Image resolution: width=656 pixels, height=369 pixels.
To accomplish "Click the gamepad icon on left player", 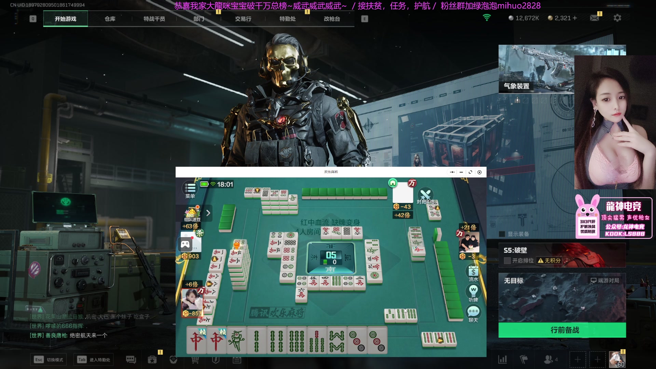I will pyautogui.click(x=185, y=244).
